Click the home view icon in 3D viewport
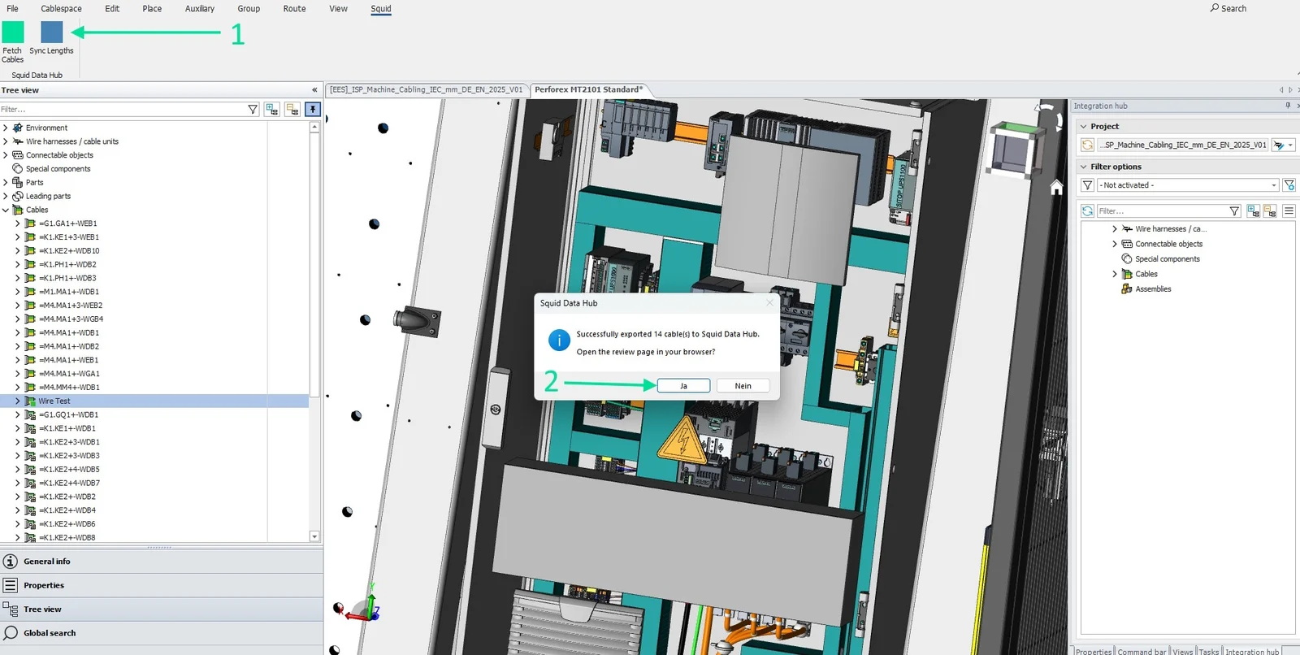The width and height of the screenshot is (1300, 655). pos(1056,187)
